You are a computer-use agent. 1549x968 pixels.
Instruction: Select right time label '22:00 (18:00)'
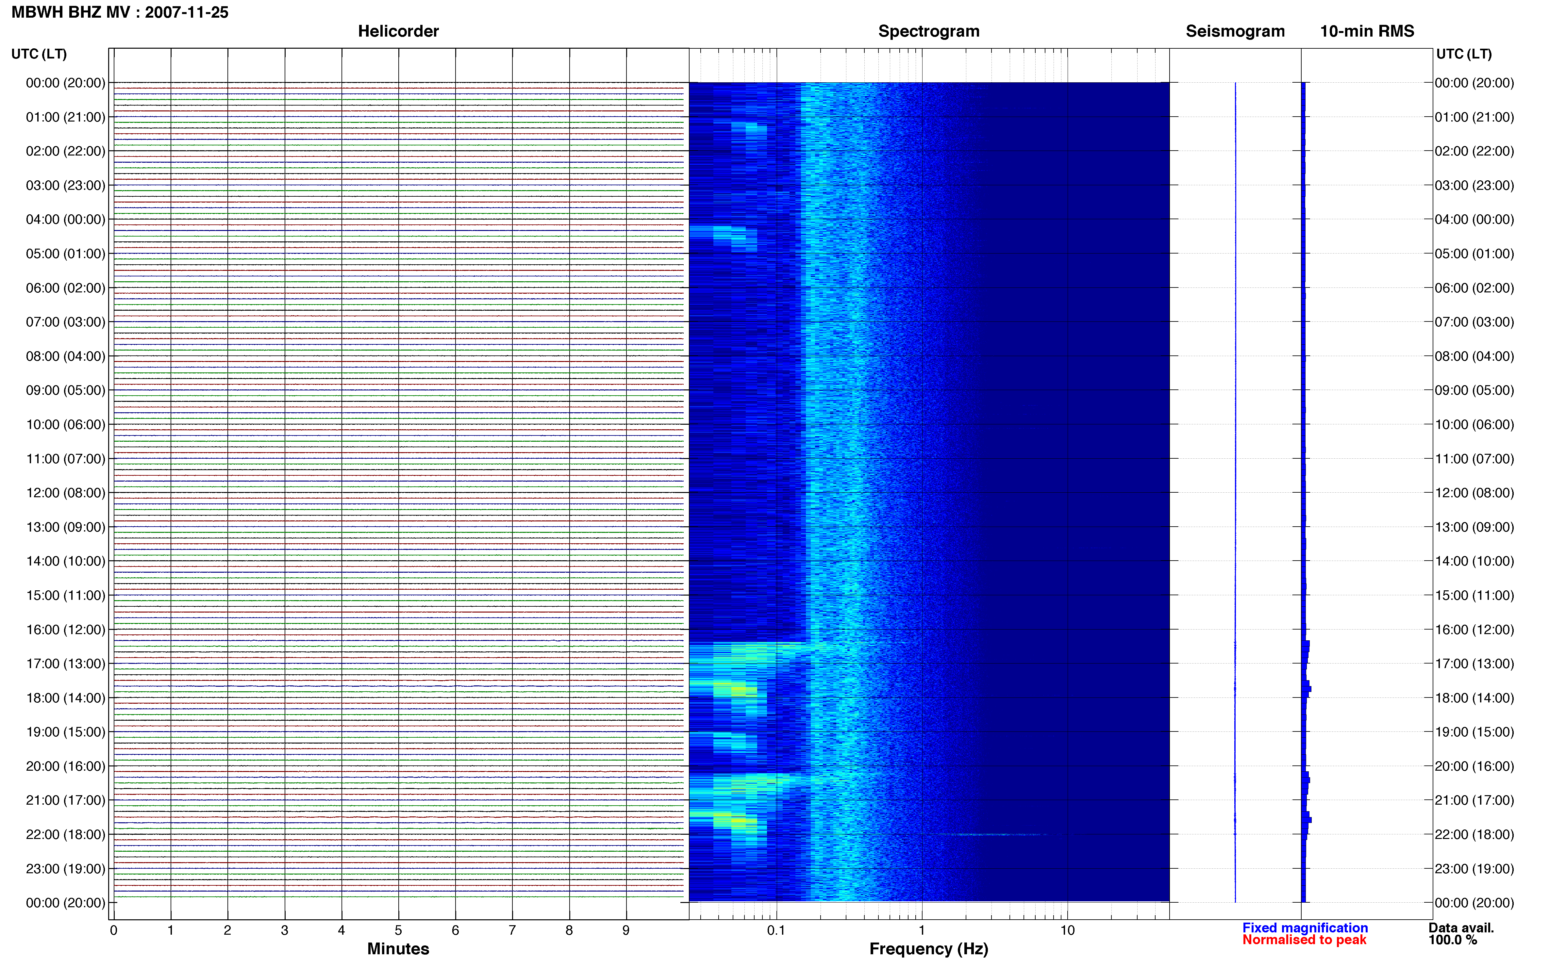[1474, 834]
